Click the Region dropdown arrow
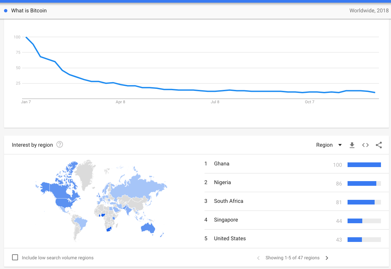The width and height of the screenshot is (391, 269). pyautogui.click(x=340, y=145)
